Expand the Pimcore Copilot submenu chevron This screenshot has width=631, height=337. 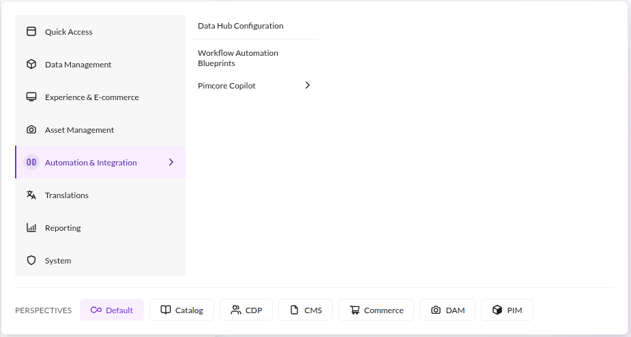point(308,85)
